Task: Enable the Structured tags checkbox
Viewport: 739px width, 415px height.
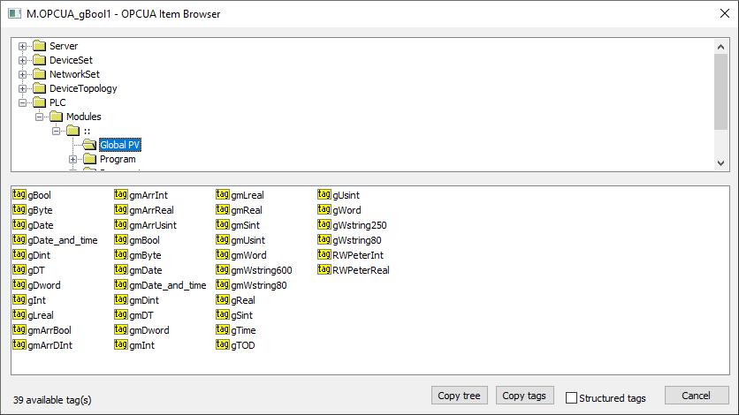Action: 571,397
